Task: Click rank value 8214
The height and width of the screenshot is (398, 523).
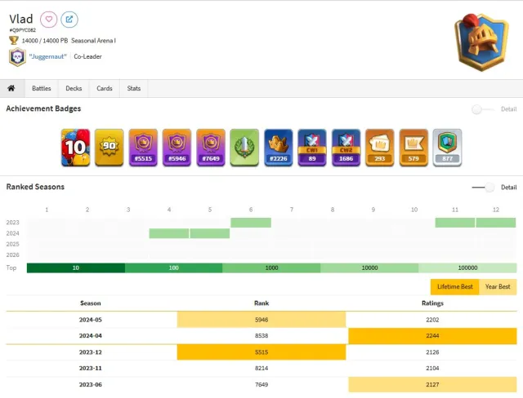Action: [261, 368]
